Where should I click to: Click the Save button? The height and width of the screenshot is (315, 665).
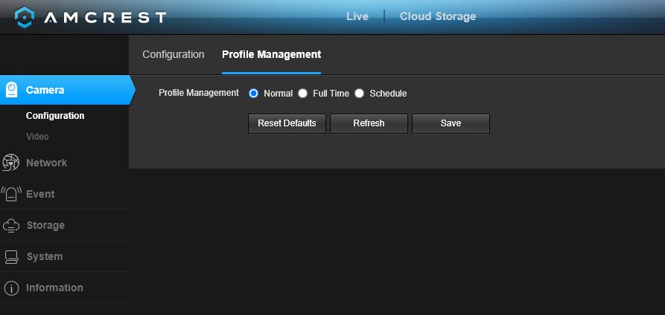click(x=451, y=123)
